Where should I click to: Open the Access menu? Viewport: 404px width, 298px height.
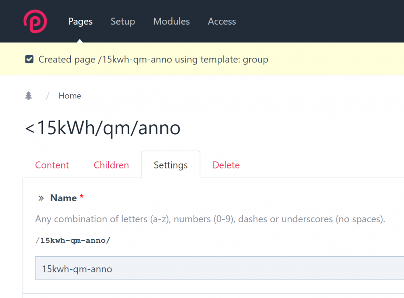pyautogui.click(x=222, y=21)
